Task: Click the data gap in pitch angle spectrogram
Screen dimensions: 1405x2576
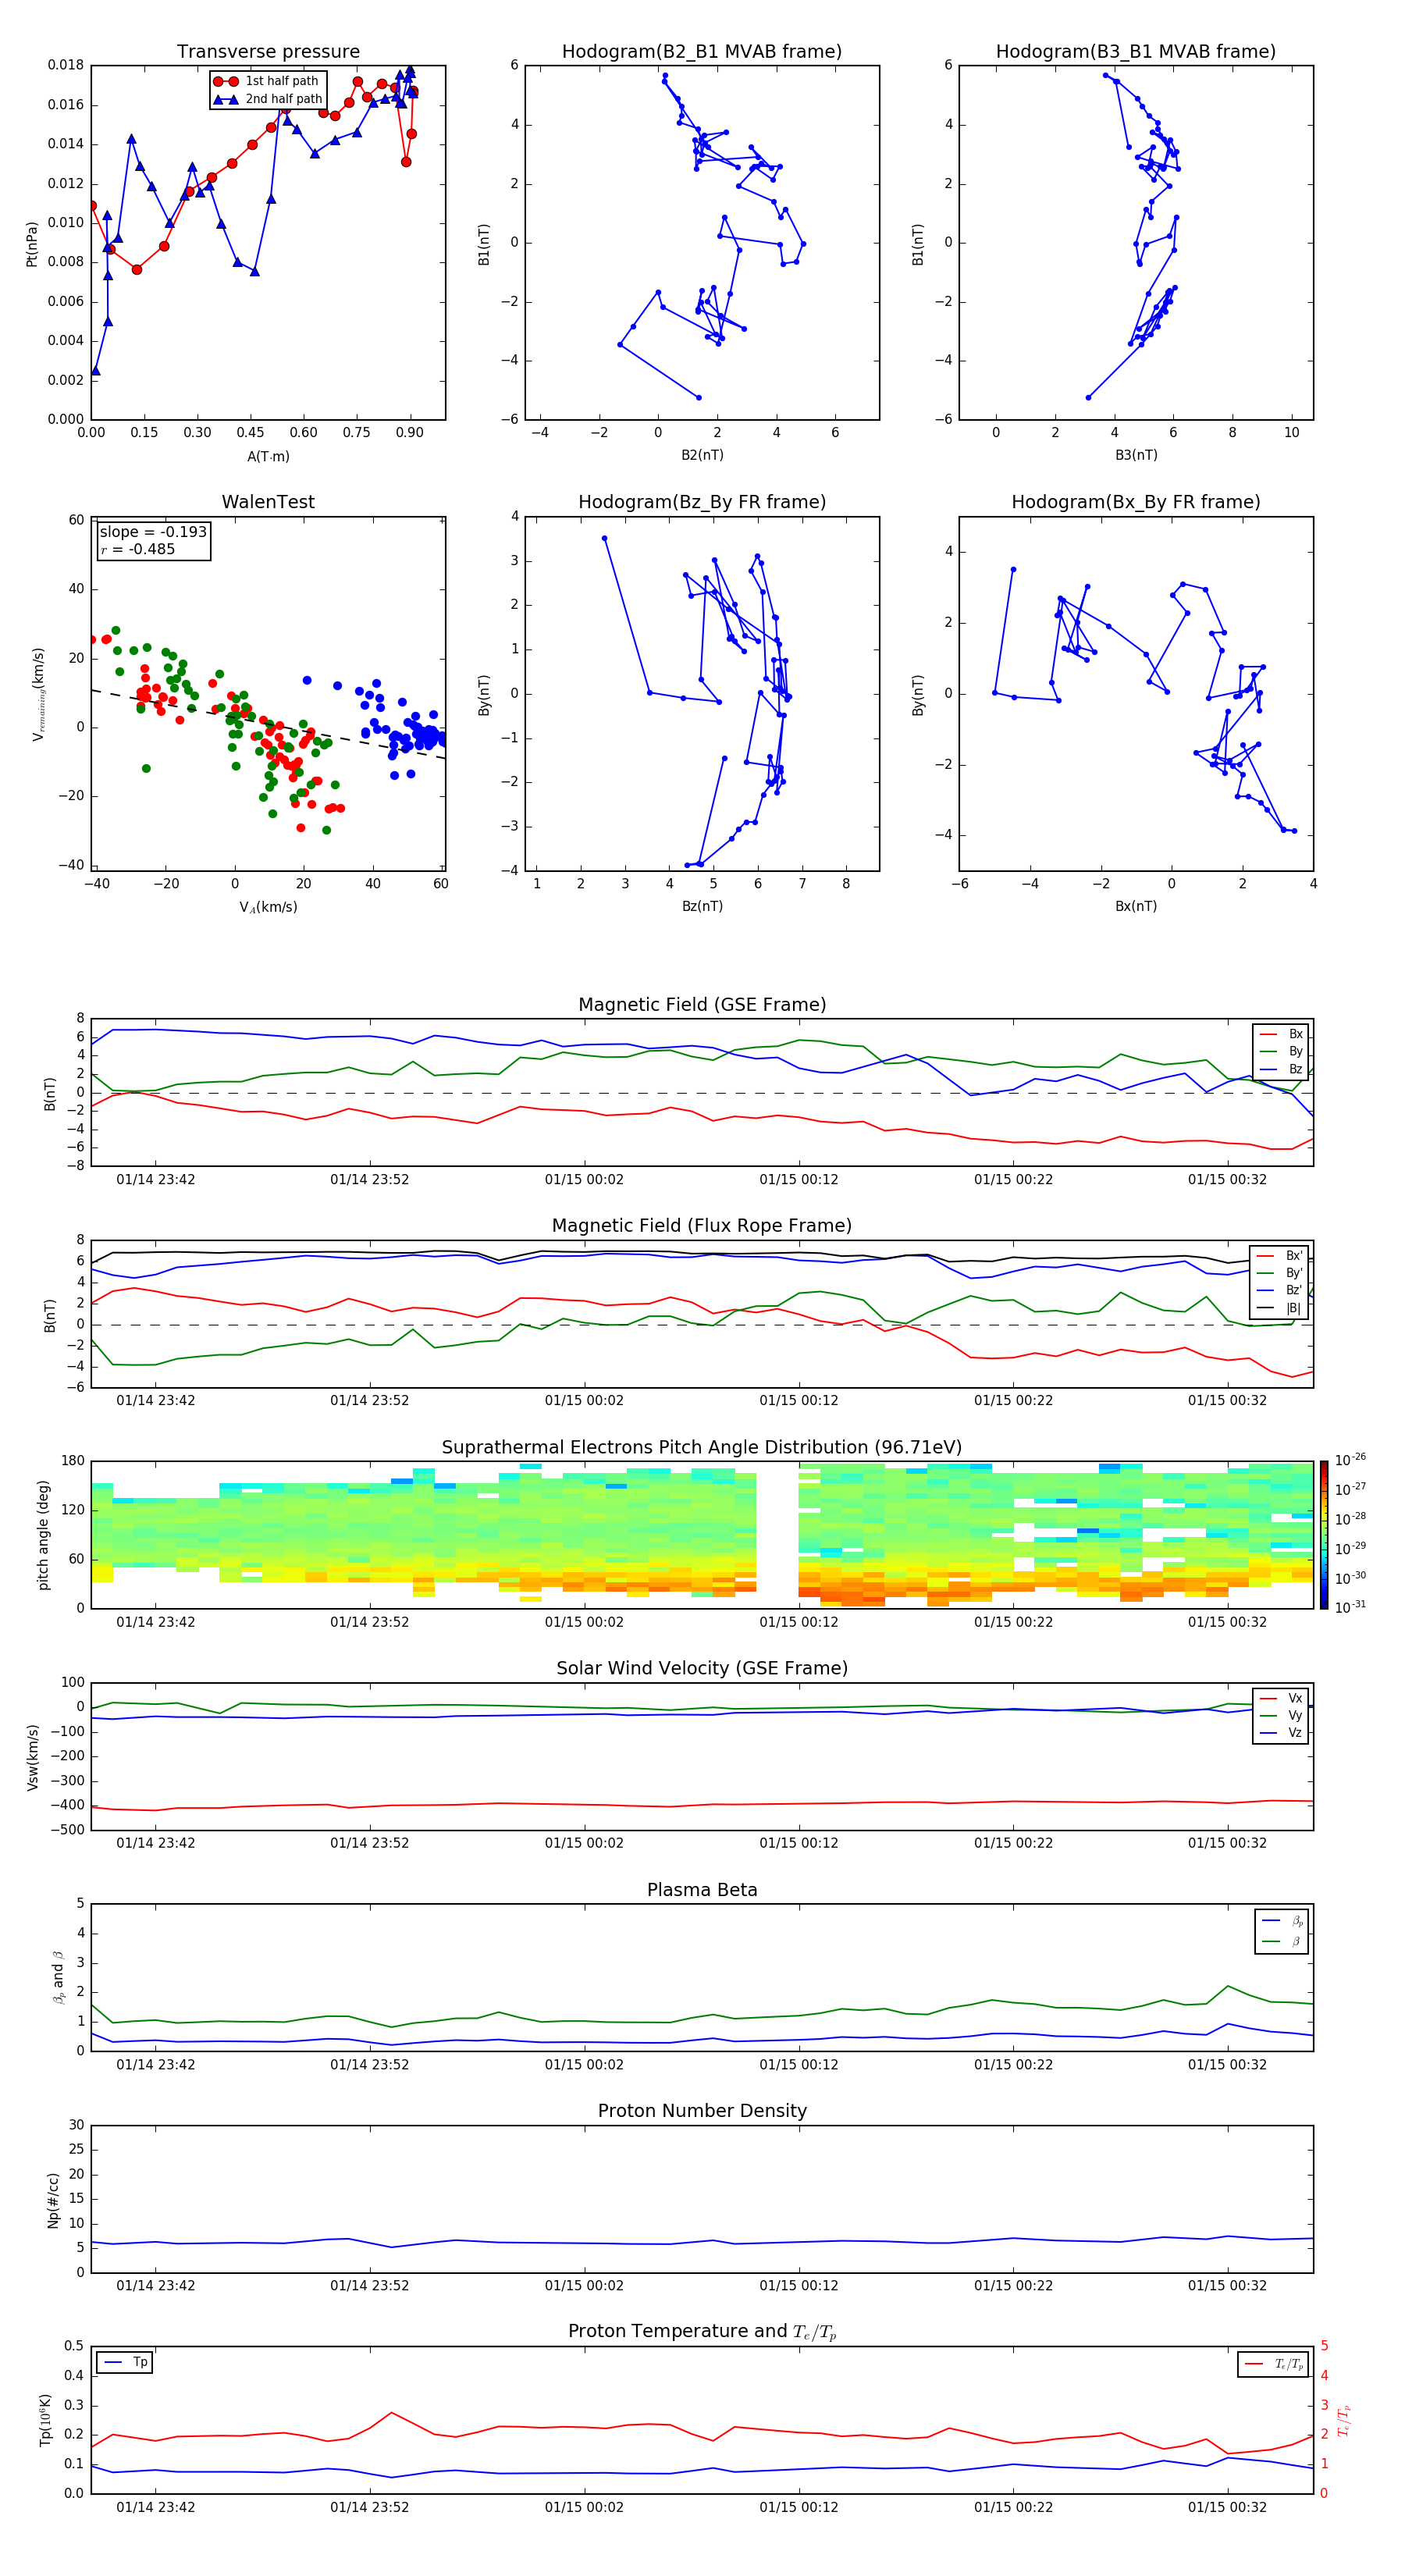Action: [777, 1534]
